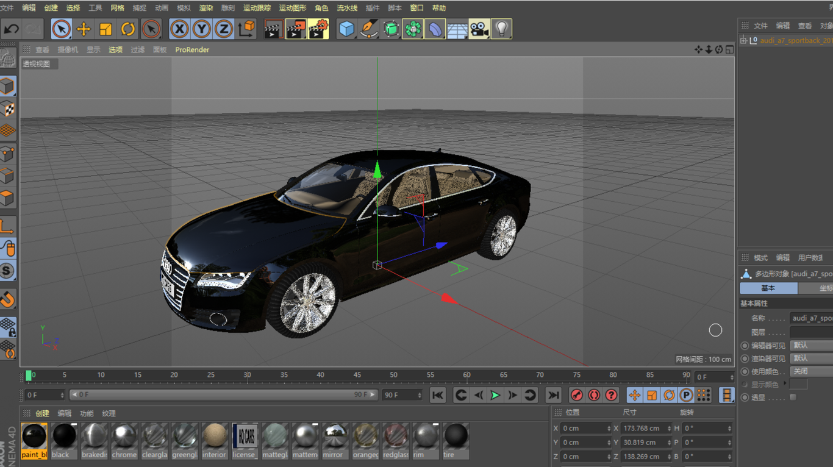
Task: Click the floor environment icon
Action: click(457, 29)
